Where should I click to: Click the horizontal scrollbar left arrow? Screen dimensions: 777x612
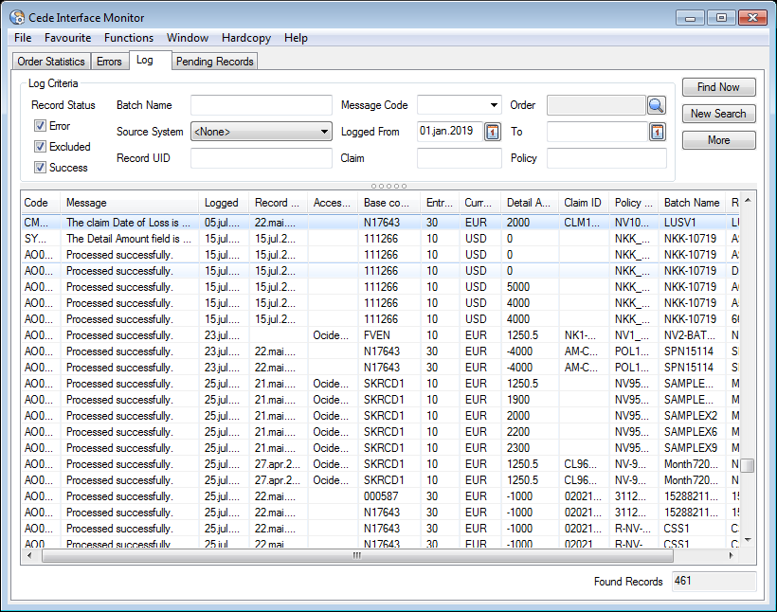31,556
